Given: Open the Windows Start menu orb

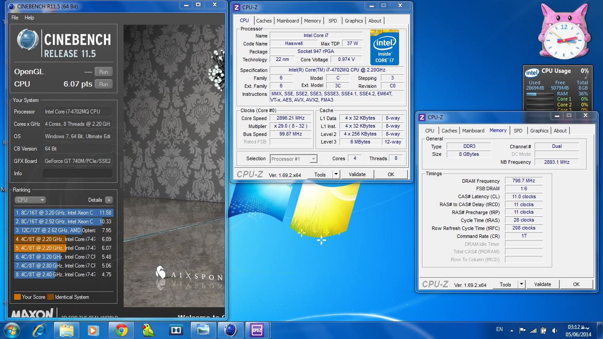Looking at the screenshot, I should click(11, 330).
